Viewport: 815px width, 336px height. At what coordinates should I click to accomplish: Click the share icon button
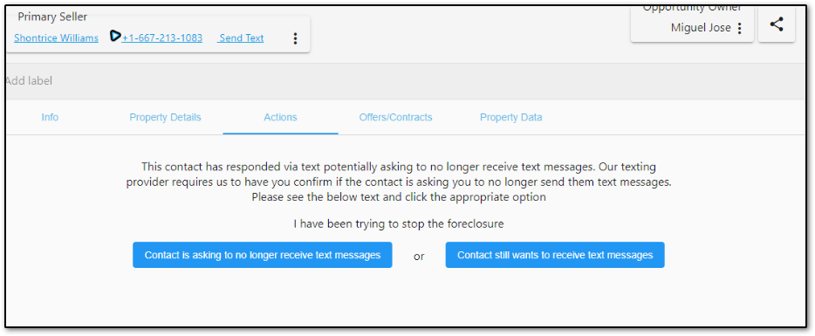[x=776, y=24]
